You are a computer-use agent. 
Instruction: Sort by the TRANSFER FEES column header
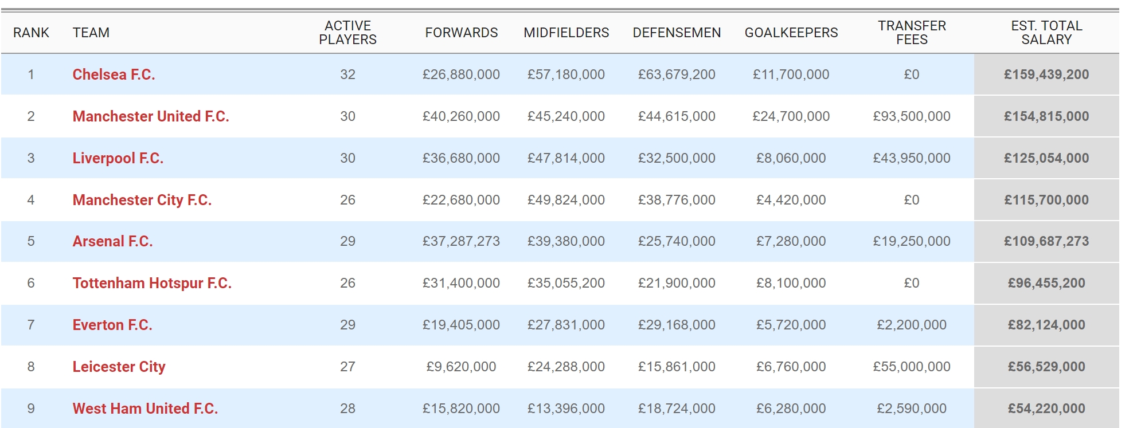coord(912,33)
